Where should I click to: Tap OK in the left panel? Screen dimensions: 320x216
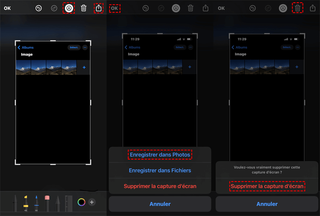[8, 8]
